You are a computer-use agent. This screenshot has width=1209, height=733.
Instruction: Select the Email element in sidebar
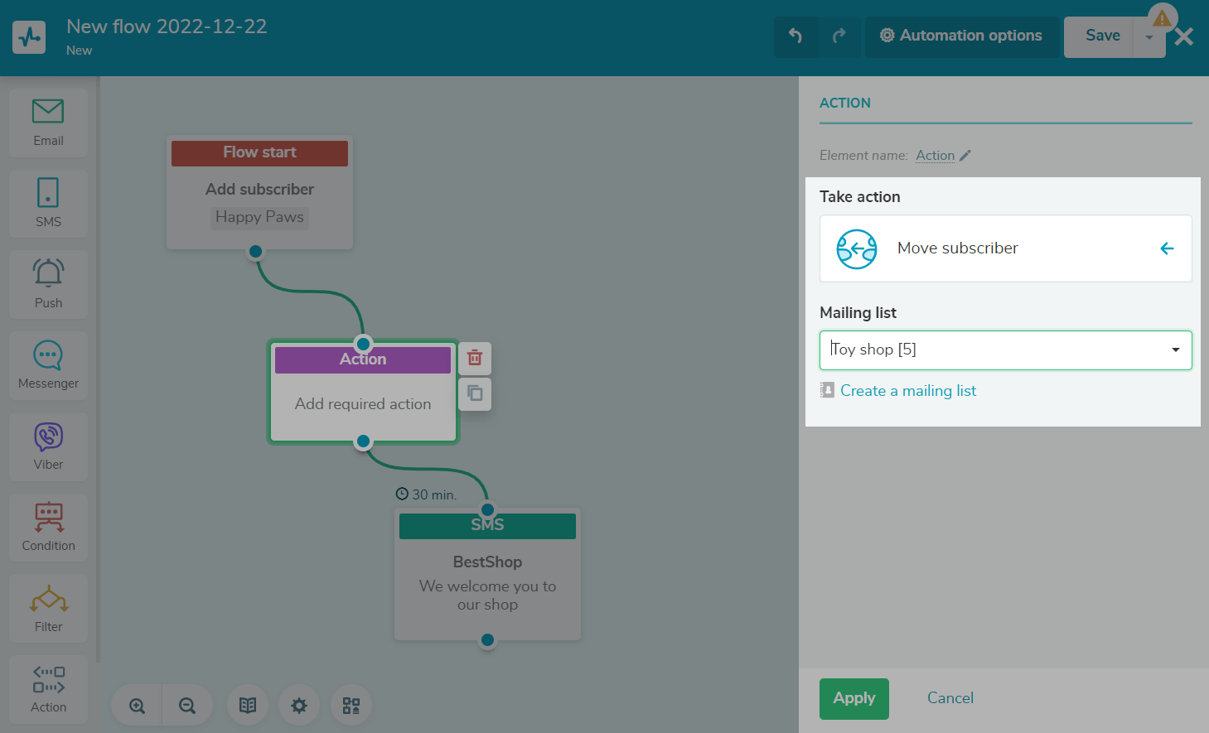click(x=48, y=122)
